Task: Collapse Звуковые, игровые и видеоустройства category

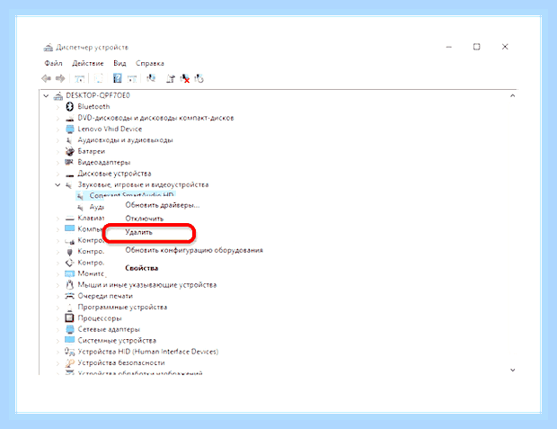Action: [57, 184]
